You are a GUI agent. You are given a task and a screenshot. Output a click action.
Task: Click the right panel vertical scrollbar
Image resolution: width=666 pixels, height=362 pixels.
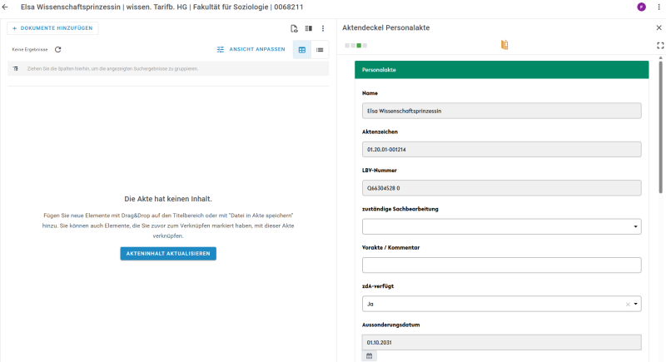pos(660,127)
